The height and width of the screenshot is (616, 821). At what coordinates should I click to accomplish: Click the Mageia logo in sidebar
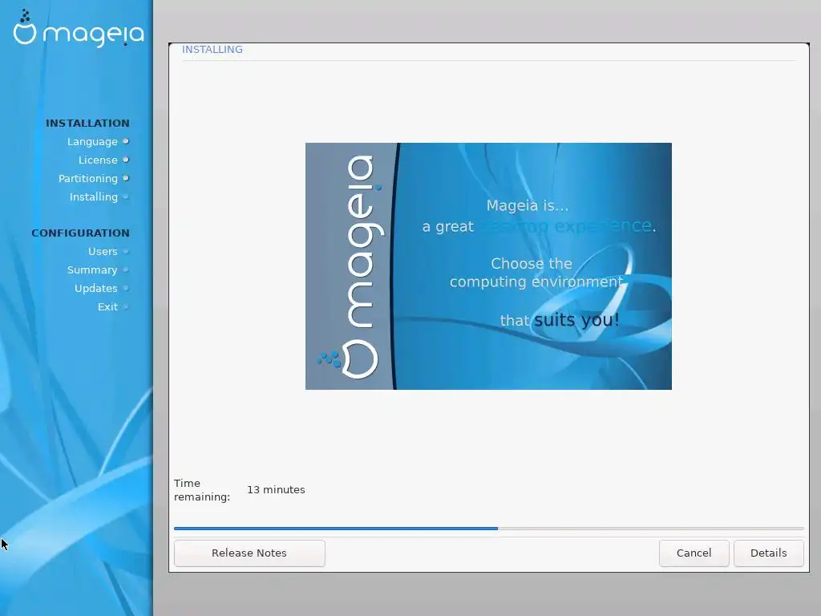pos(79,29)
